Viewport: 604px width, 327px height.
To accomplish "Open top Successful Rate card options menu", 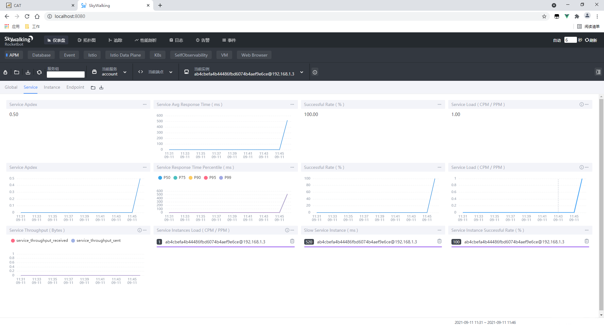I will pyautogui.click(x=439, y=104).
